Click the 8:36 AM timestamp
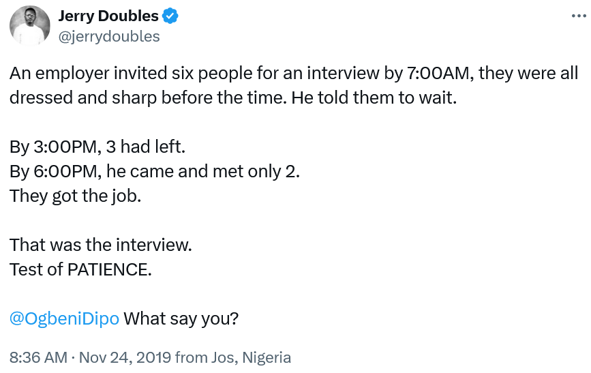 pos(38,357)
